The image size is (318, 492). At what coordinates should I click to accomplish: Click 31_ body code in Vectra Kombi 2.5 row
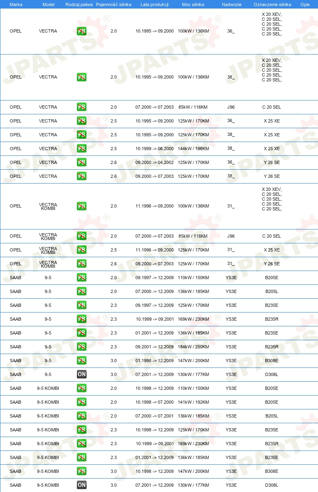tap(231, 250)
